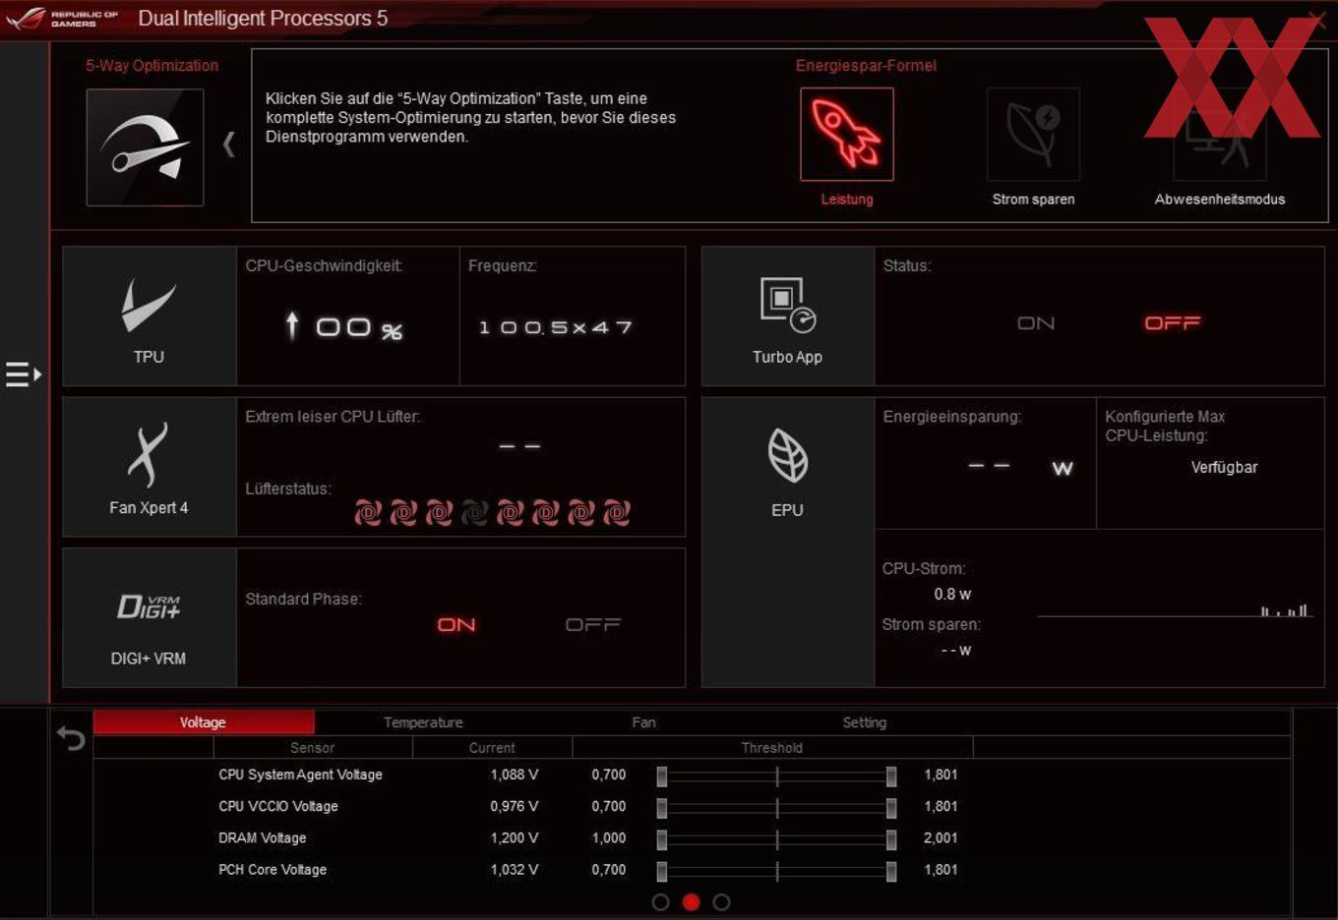The width and height of the screenshot is (1338, 920).
Task: Select the Strom sparen leaf mode
Action: pyautogui.click(x=1033, y=134)
